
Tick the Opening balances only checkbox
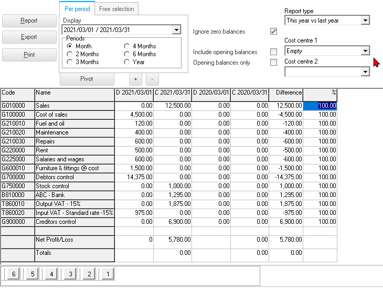pyautogui.click(x=273, y=63)
